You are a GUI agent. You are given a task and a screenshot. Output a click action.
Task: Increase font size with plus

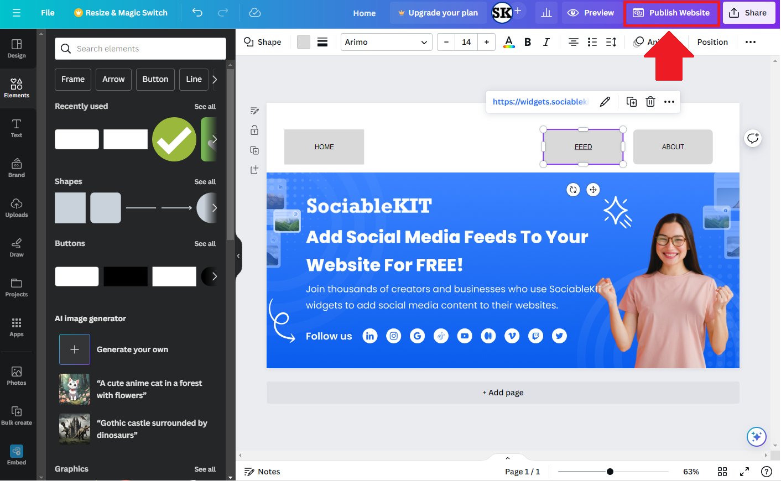487,42
